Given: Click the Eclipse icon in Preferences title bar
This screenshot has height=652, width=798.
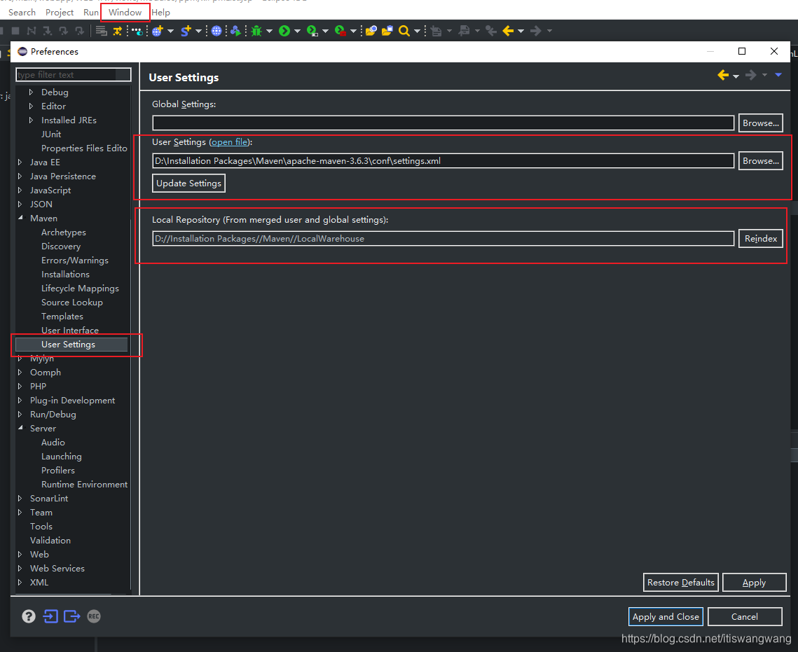Looking at the screenshot, I should [x=22, y=51].
